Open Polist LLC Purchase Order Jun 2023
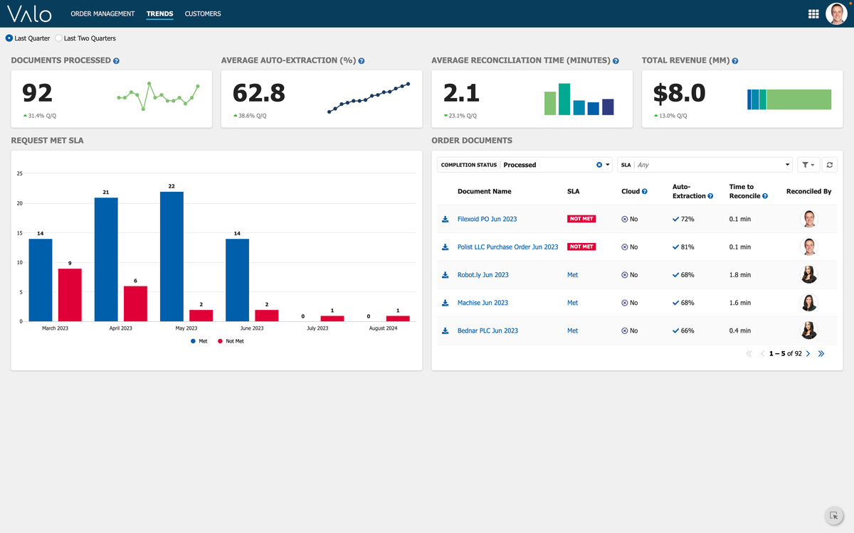 tap(507, 247)
